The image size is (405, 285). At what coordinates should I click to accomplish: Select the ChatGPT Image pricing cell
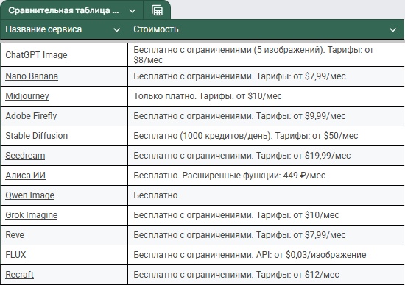point(266,54)
